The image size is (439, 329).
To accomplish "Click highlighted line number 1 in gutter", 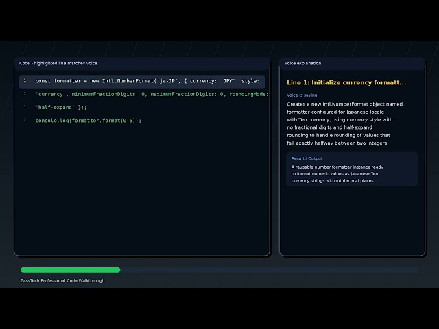I will (x=25, y=80).
